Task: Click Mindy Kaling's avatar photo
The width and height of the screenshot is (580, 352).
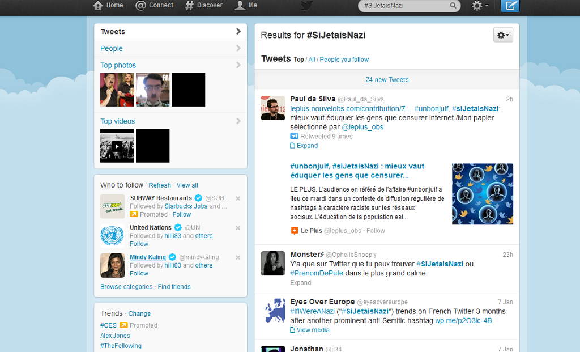Action: point(113,265)
